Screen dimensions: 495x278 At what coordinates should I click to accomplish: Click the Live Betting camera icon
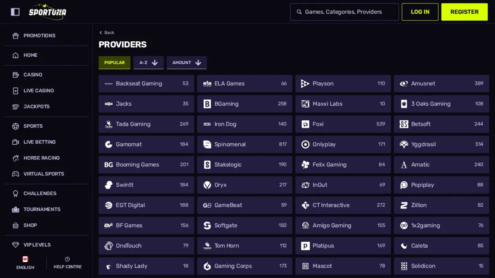point(15,142)
